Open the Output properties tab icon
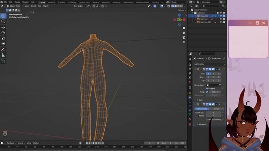269x151 pixels. tap(190, 69)
